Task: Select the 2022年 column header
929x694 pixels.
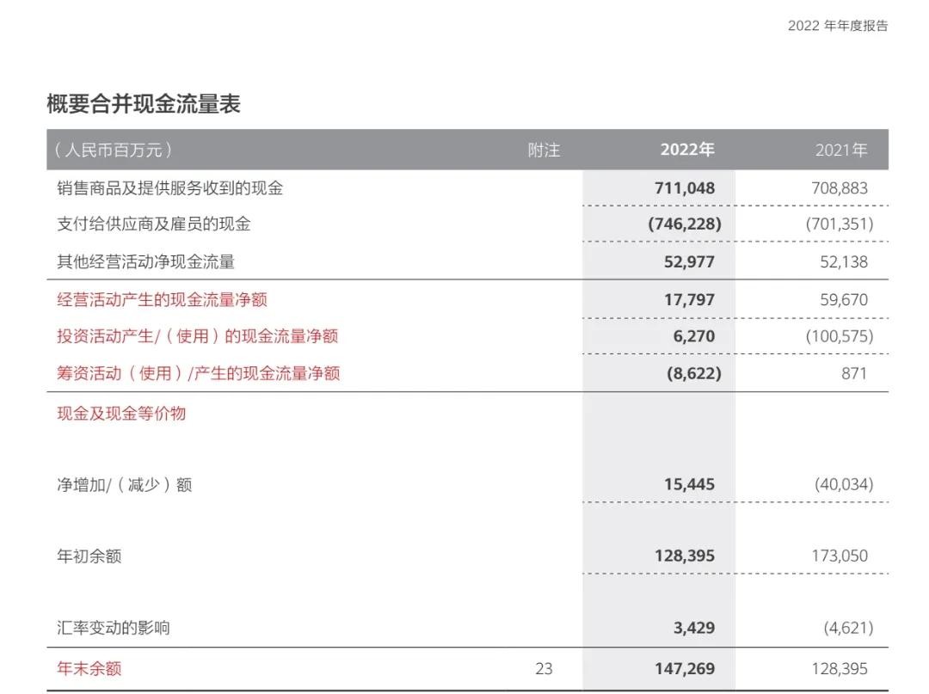Action: point(686,150)
